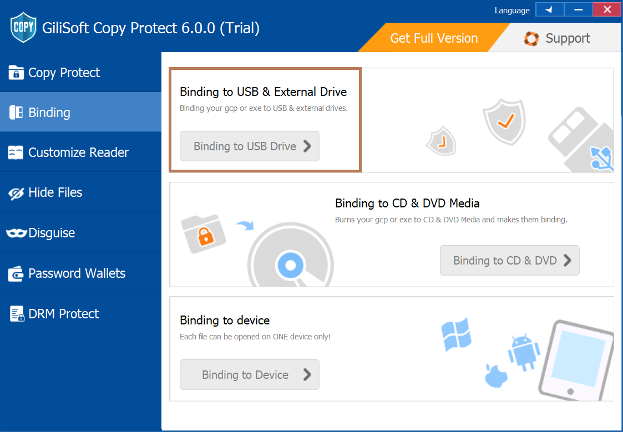Open the Copy Protect section
Viewport: 623px width, 432px height.
[80, 72]
